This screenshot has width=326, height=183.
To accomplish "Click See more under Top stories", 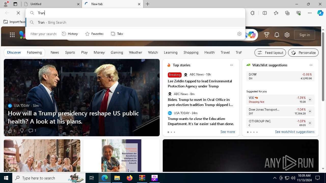I will pos(228,132).
